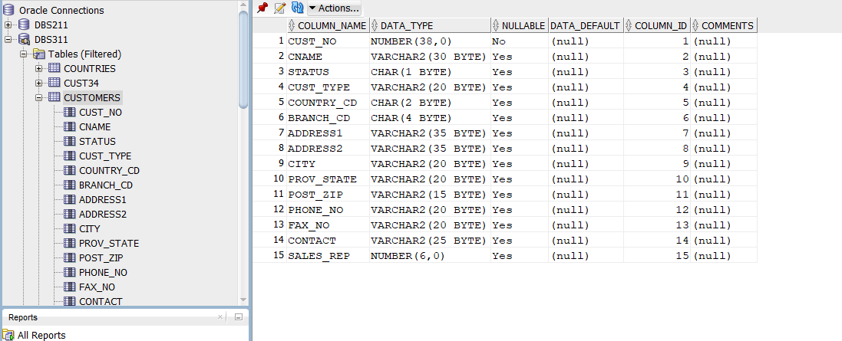This screenshot has width=842, height=341.
Task: Sort by NULLABLE header
Action: click(520, 25)
